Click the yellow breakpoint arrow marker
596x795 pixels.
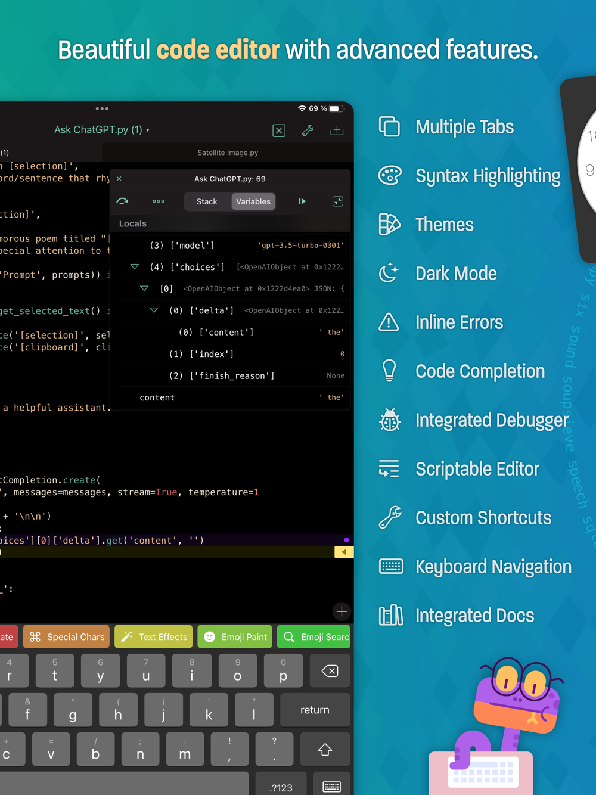(x=344, y=552)
